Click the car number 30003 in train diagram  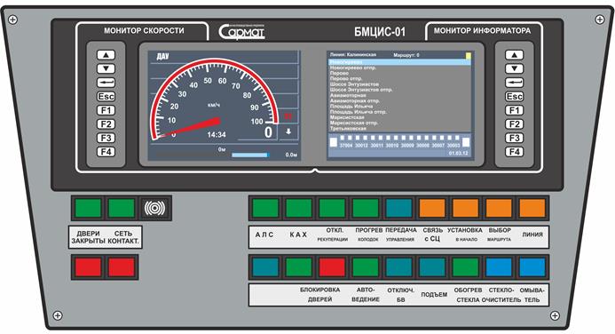tap(453, 146)
